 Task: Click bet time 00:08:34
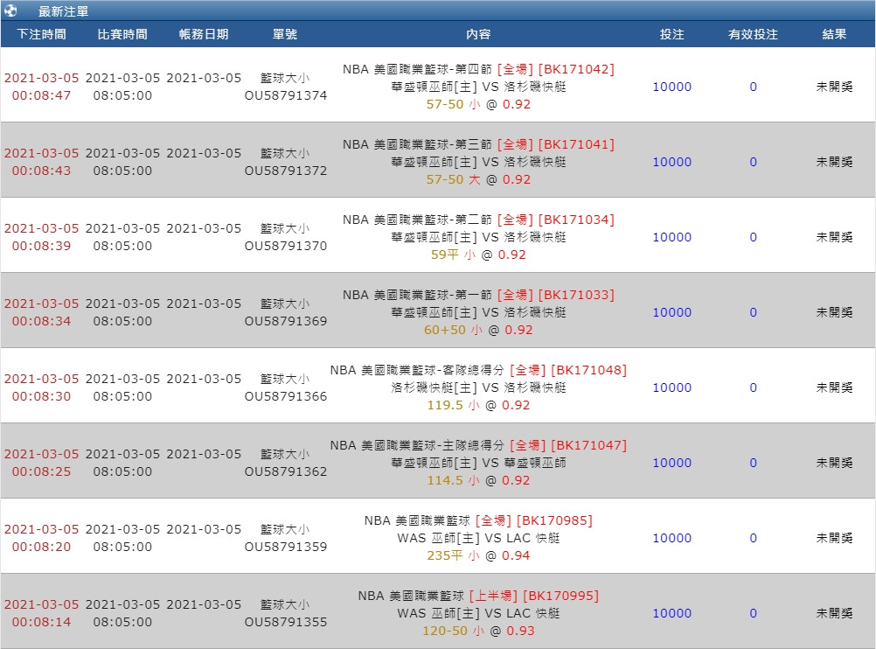[41, 321]
